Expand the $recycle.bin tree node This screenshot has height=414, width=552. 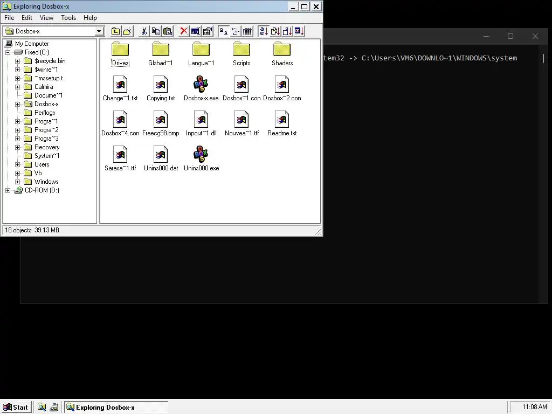click(x=18, y=61)
